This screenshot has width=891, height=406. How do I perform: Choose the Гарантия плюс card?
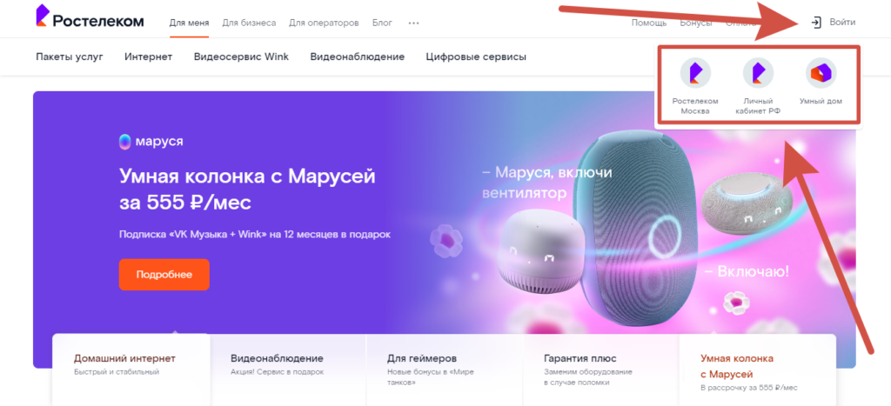pyautogui.click(x=600, y=369)
